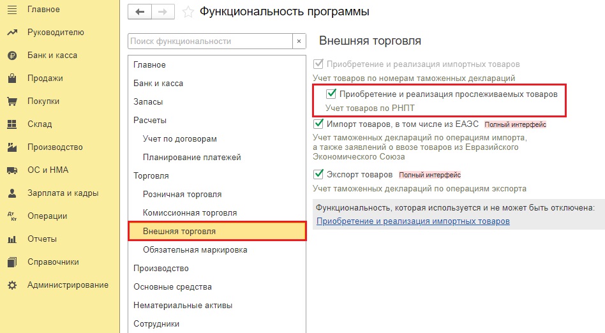
Task: Click the gear icon for Администрирование
Action: click(12, 285)
